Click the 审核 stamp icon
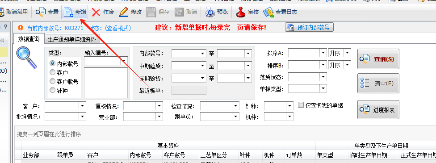Viewport: 436px width, 163px height. click(x=240, y=12)
